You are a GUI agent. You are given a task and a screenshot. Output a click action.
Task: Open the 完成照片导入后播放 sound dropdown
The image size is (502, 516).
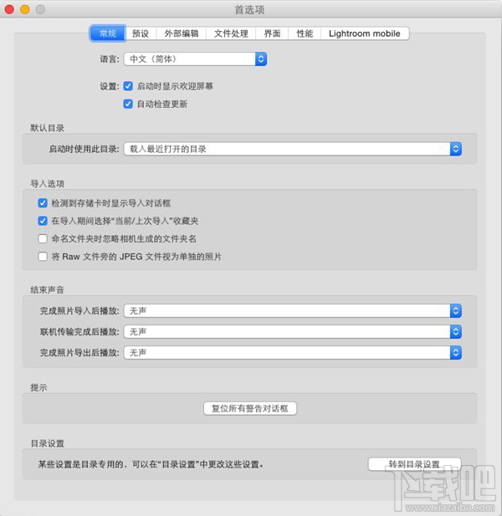293,311
